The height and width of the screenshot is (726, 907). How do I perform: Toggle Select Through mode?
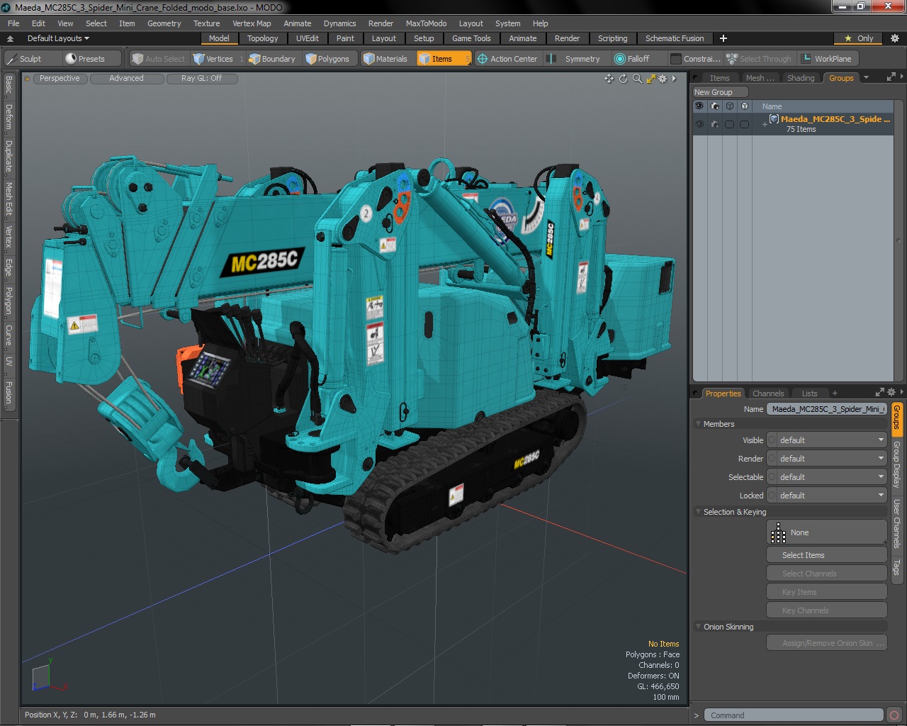(760, 59)
